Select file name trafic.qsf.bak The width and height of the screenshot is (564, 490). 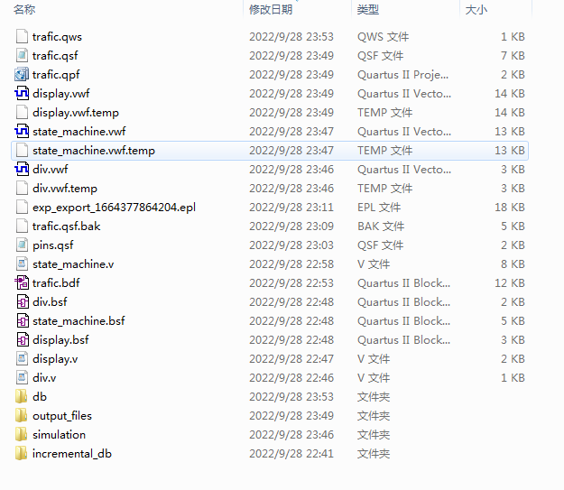click(66, 227)
